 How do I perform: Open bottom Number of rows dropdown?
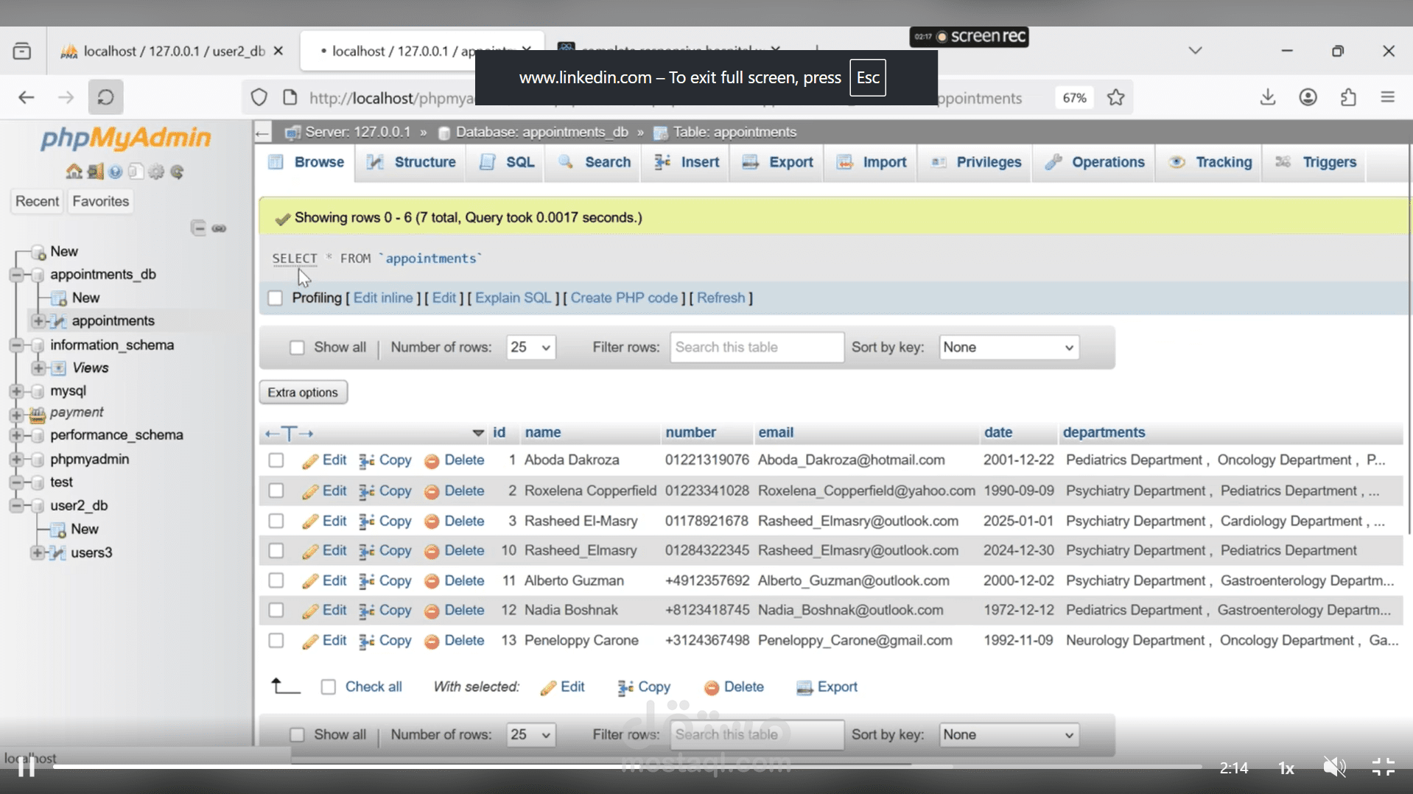530,734
